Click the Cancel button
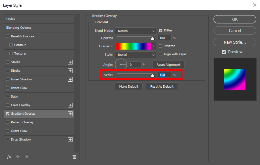The image size is (260, 165). tap(235, 31)
